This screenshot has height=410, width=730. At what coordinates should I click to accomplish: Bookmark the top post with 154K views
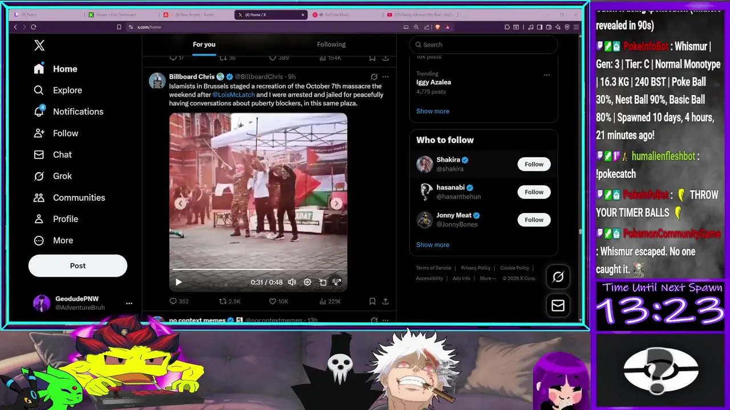(372, 58)
